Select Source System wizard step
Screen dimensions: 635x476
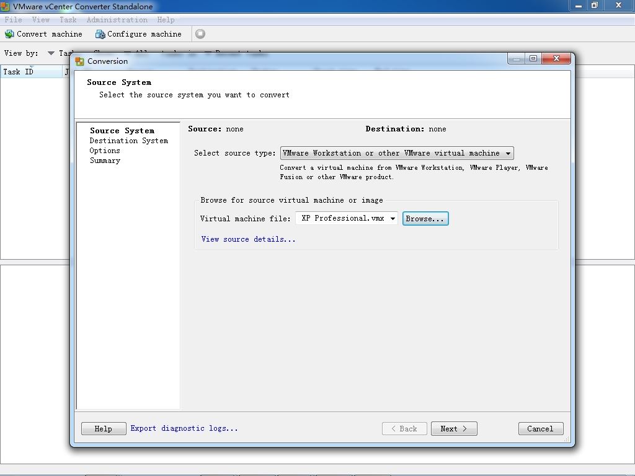(122, 131)
